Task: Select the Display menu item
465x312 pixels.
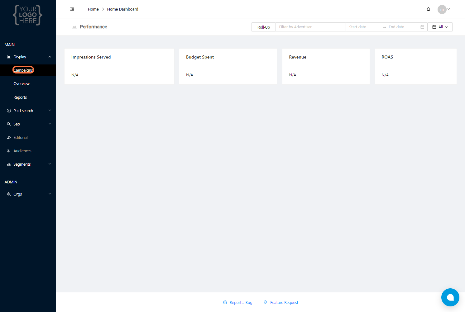Action: point(20,57)
